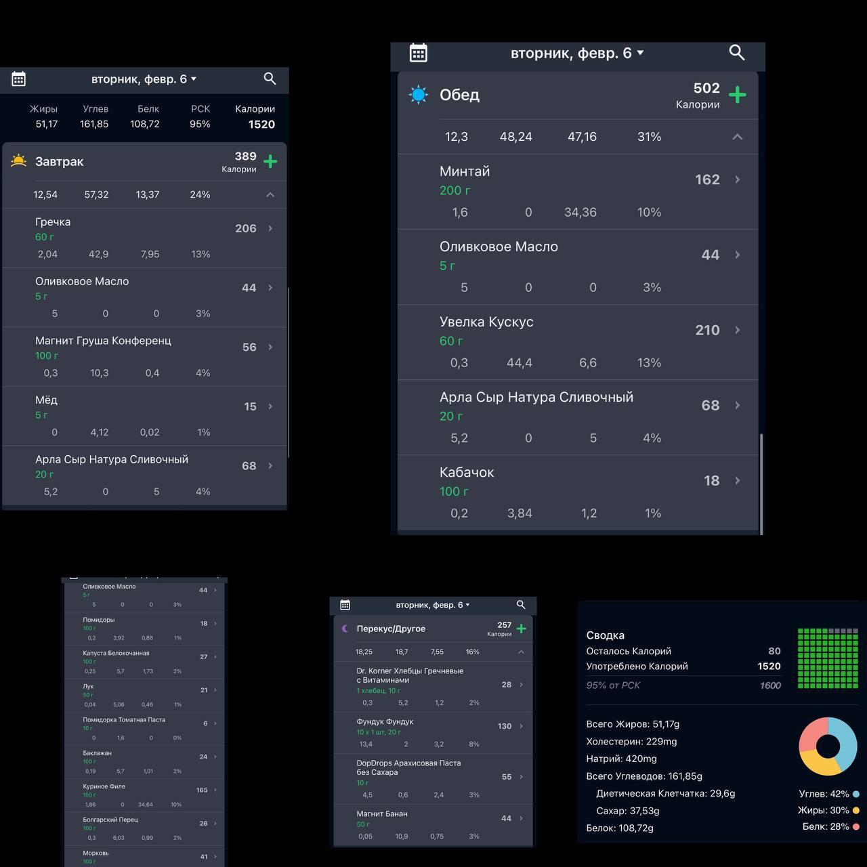Add food with the green plus beside Перекус/Другое
This screenshot has width=867, height=867.
[521, 629]
